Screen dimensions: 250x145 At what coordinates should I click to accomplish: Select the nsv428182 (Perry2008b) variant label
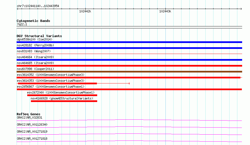(x=35, y=45)
